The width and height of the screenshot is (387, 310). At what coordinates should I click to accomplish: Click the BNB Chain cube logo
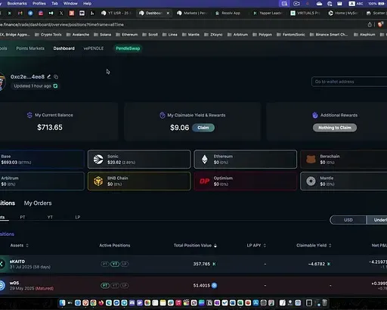[98, 181]
